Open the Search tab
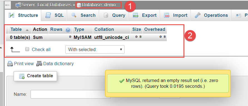Image resolution: width=248 pixels, height=106 pixels. (83, 15)
